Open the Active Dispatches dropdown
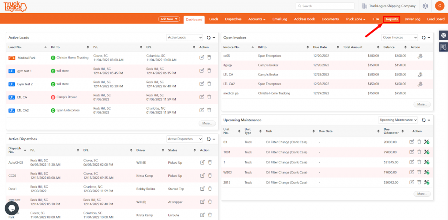Screen dimensions: 448x220 [x=185, y=139]
